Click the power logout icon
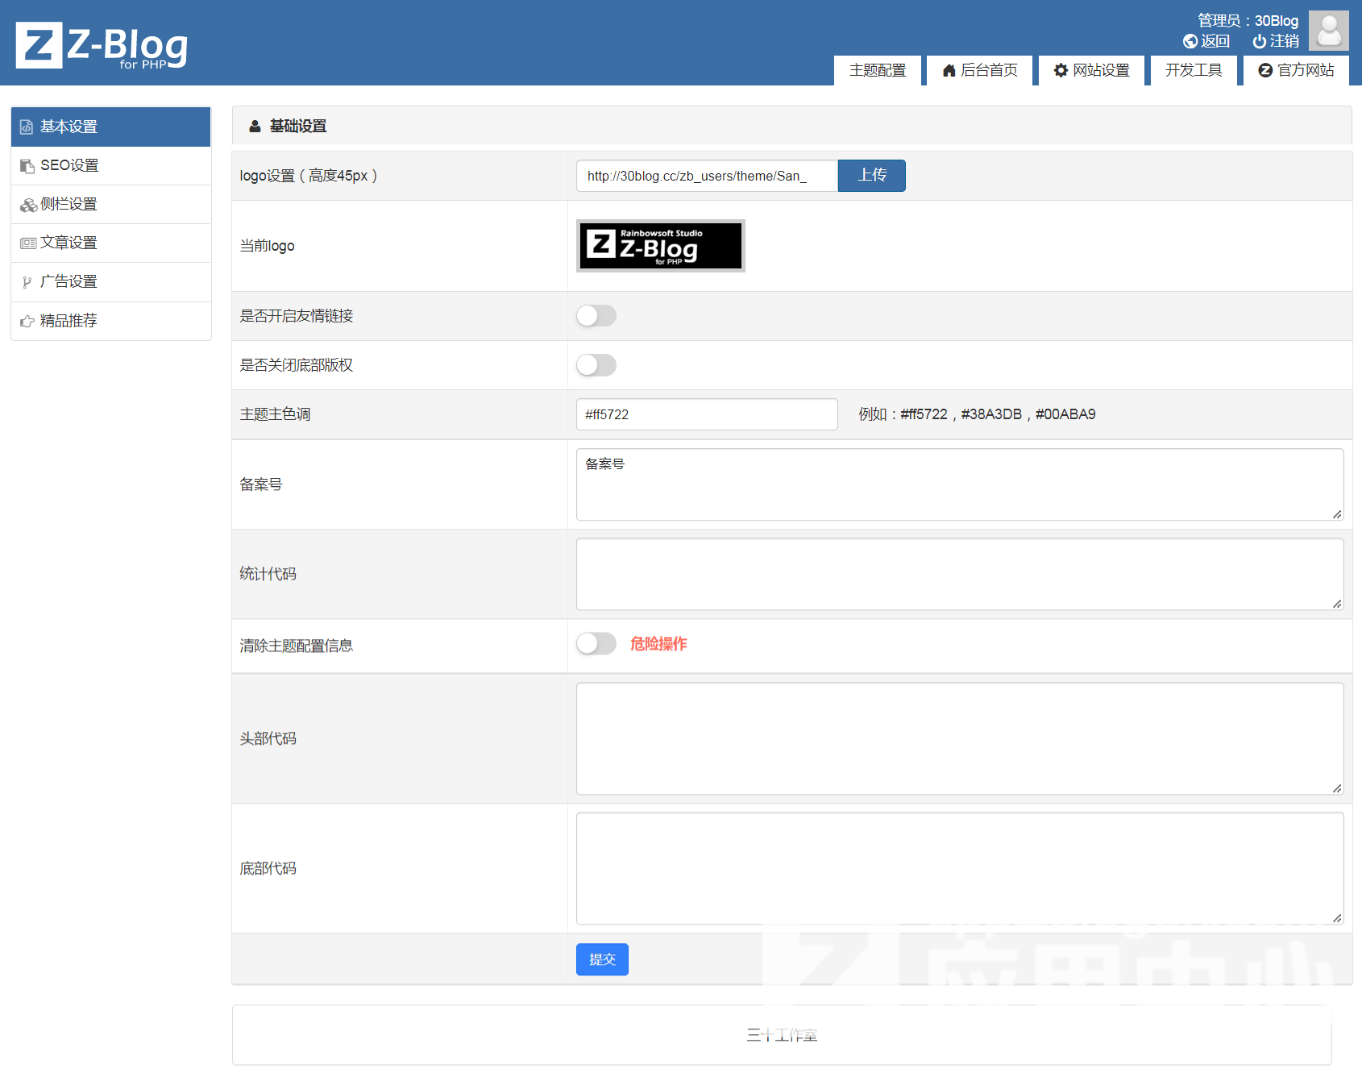This screenshot has width=1362, height=1085. click(x=1259, y=41)
